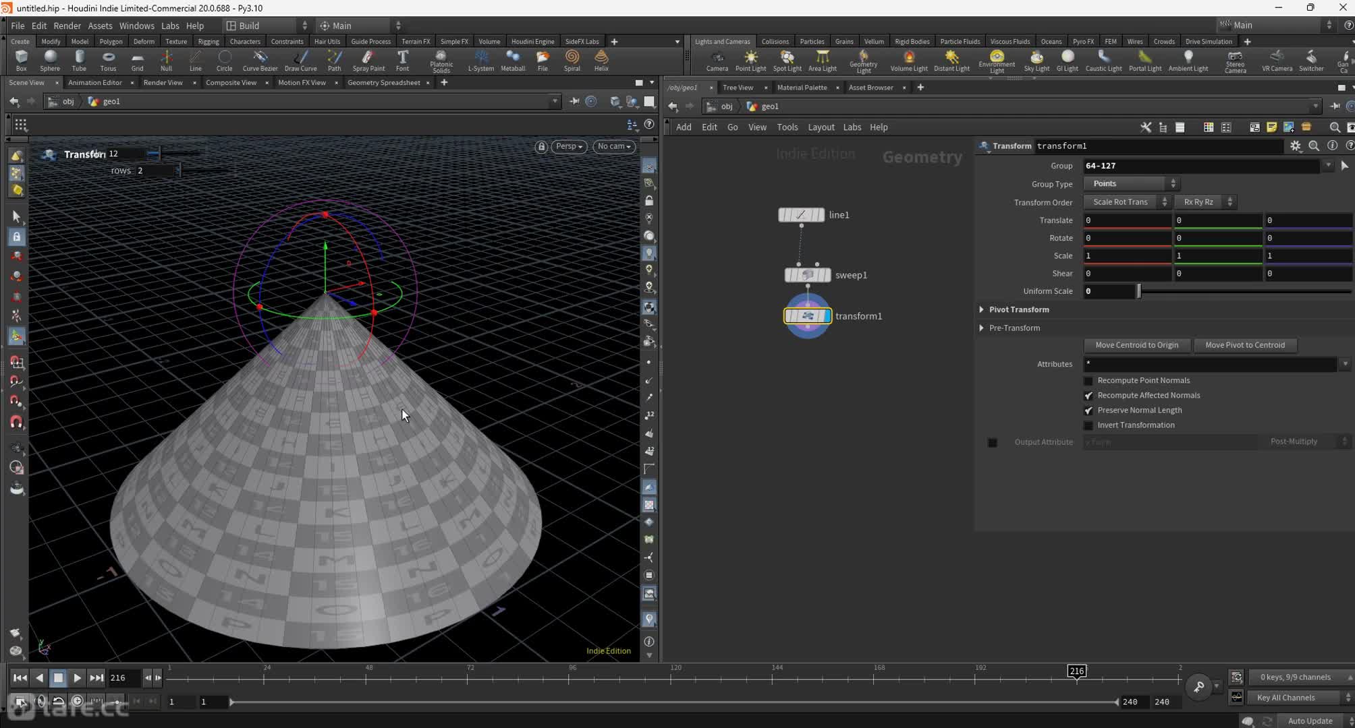
Task: Stop timeline playback
Action: coord(58,678)
